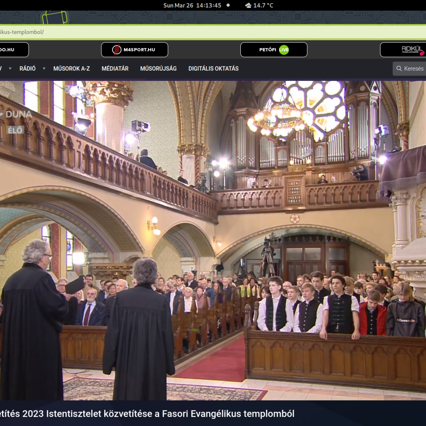Click the live church service video player
This screenshot has width=426, height=426.
pyautogui.click(x=213, y=240)
